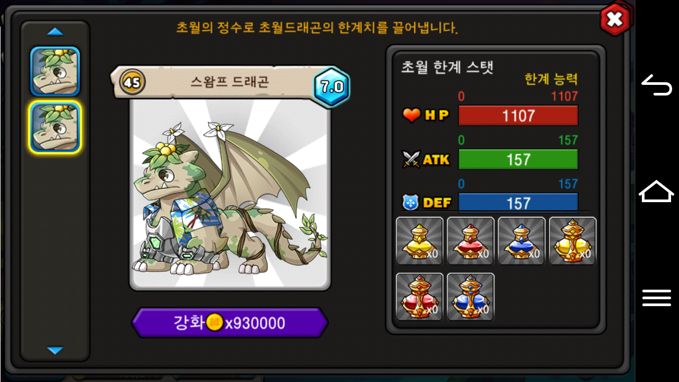This screenshot has height=382, width=679.
Task: Tap the Android back navigation icon
Action: pos(657,85)
